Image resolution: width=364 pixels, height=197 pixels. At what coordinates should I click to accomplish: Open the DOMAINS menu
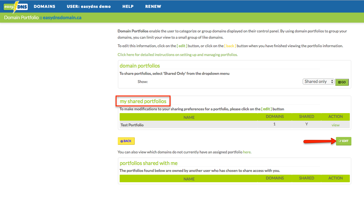point(45,7)
